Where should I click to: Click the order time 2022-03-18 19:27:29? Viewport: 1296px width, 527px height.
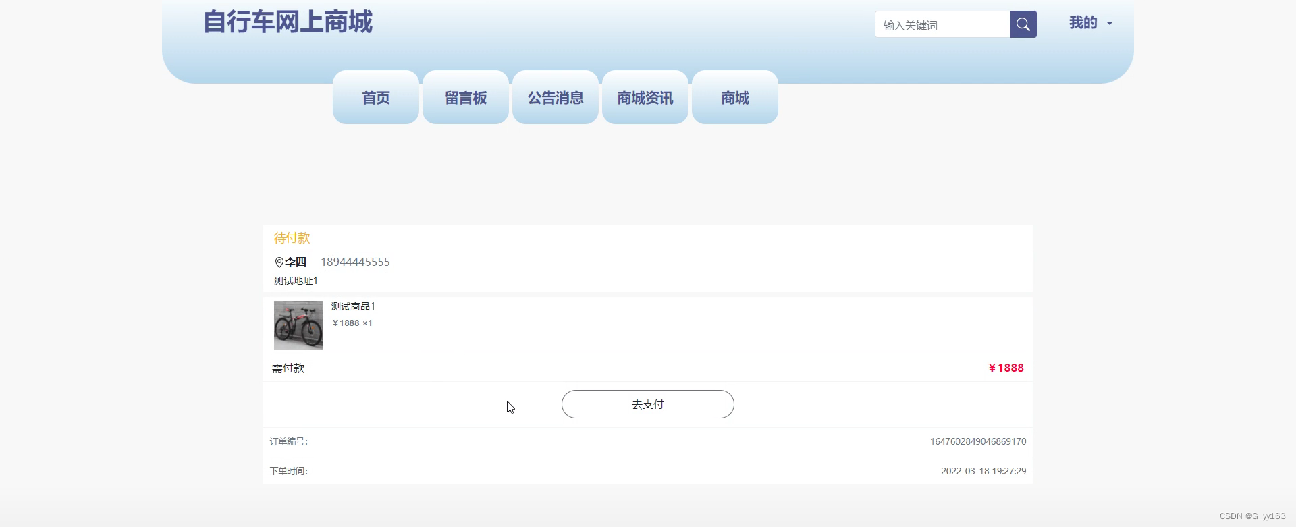pyautogui.click(x=983, y=471)
